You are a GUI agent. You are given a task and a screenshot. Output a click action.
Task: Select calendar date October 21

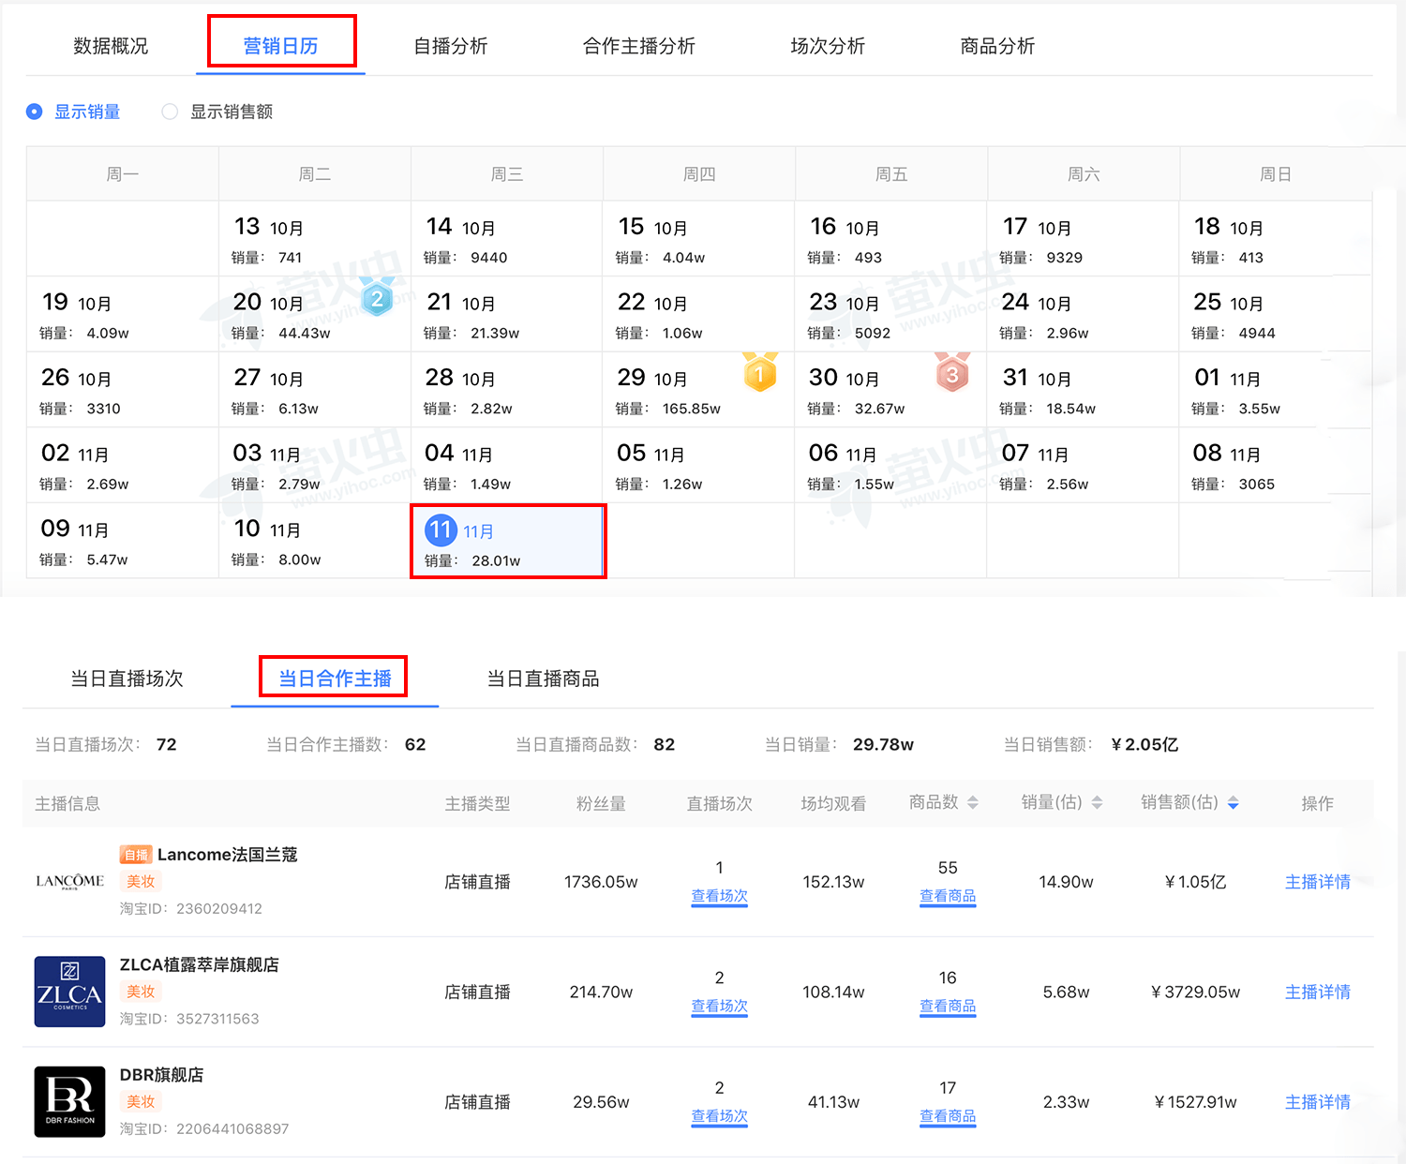tap(506, 314)
